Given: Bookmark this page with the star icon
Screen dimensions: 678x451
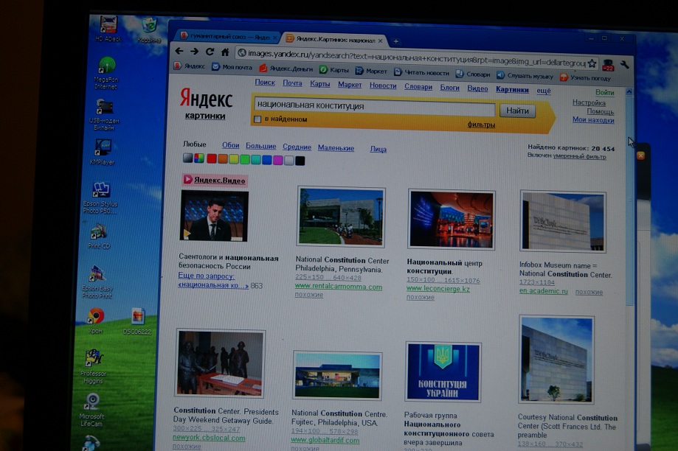Looking at the screenshot, I should click(x=592, y=63).
